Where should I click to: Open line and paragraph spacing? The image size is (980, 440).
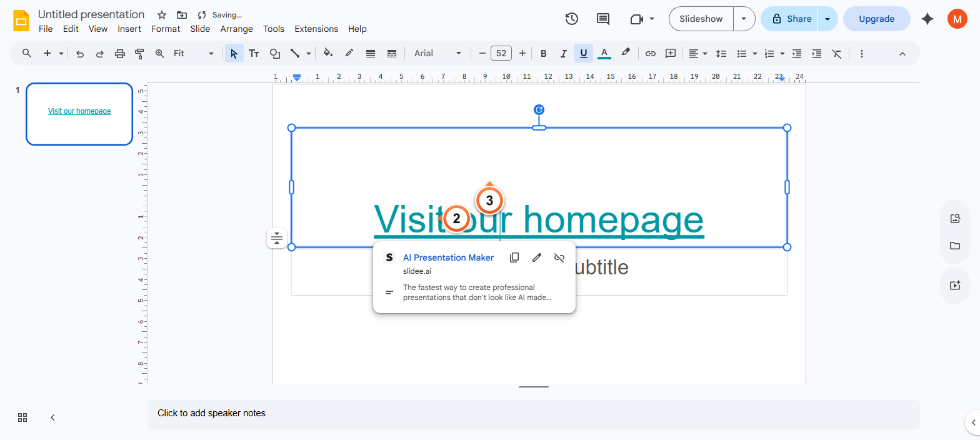(721, 54)
